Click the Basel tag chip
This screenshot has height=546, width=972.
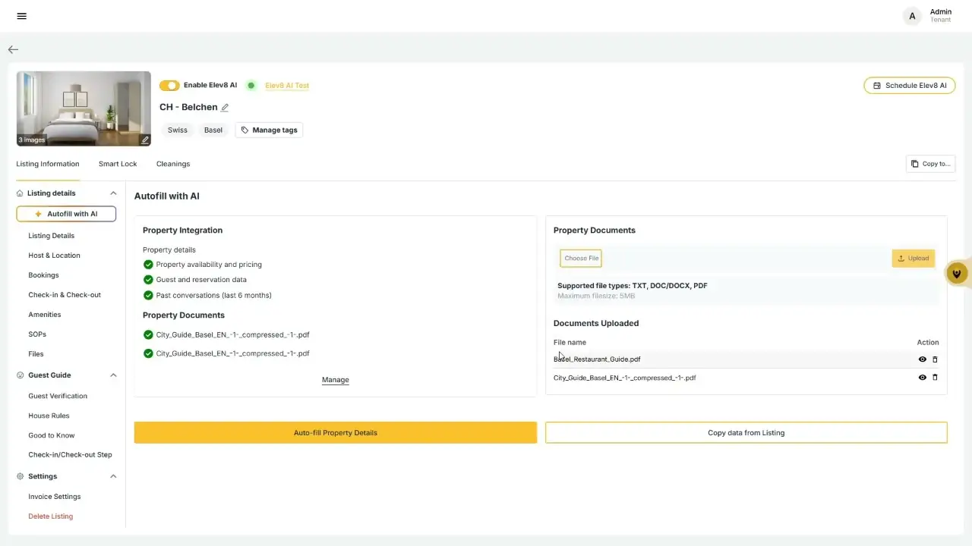coord(213,130)
